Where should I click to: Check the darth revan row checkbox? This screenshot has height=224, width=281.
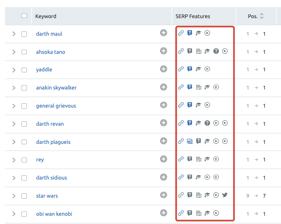tap(24, 124)
